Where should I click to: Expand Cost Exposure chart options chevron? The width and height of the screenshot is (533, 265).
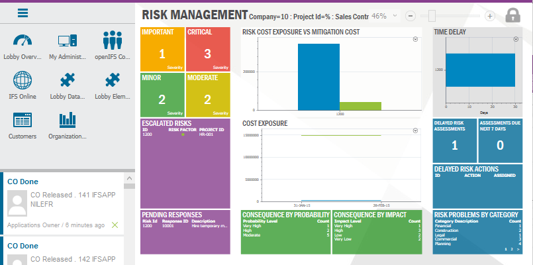coord(415,131)
